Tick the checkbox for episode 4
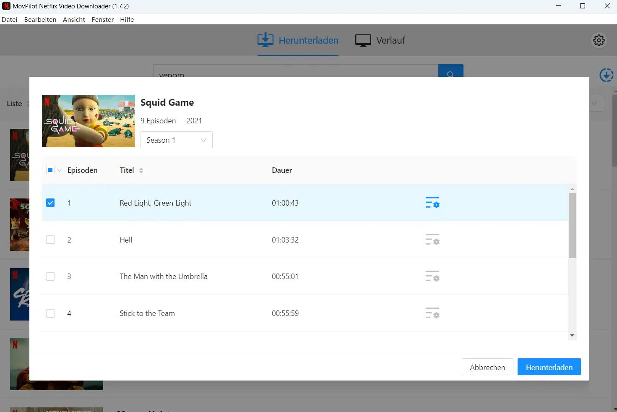 click(50, 313)
